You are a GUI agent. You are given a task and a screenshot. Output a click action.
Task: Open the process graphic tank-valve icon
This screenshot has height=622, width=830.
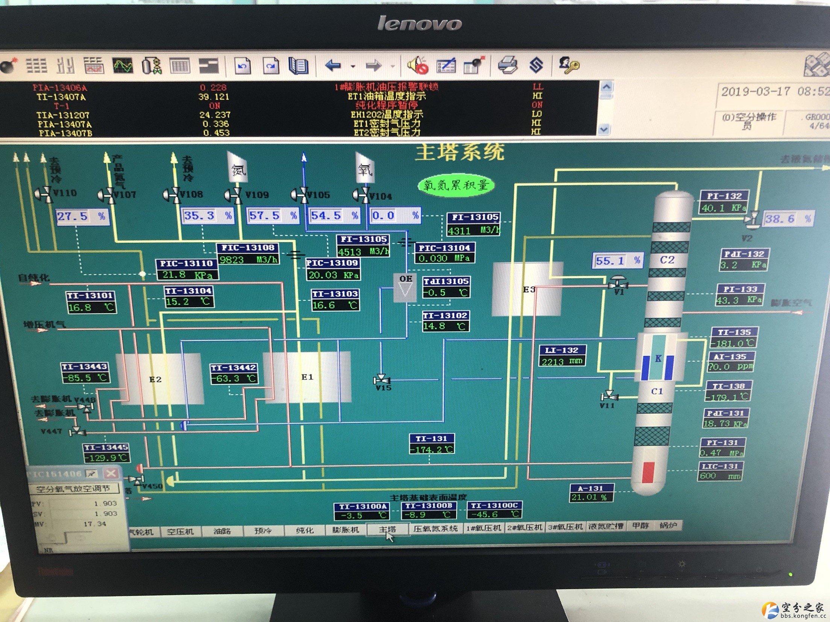(151, 66)
